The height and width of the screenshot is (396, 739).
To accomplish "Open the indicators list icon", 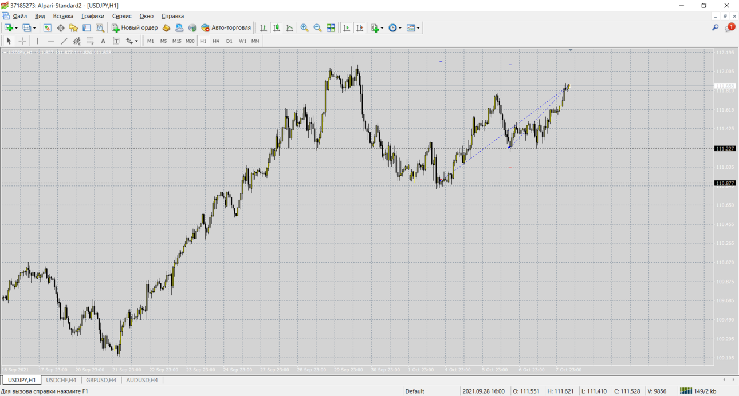I will click(375, 27).
